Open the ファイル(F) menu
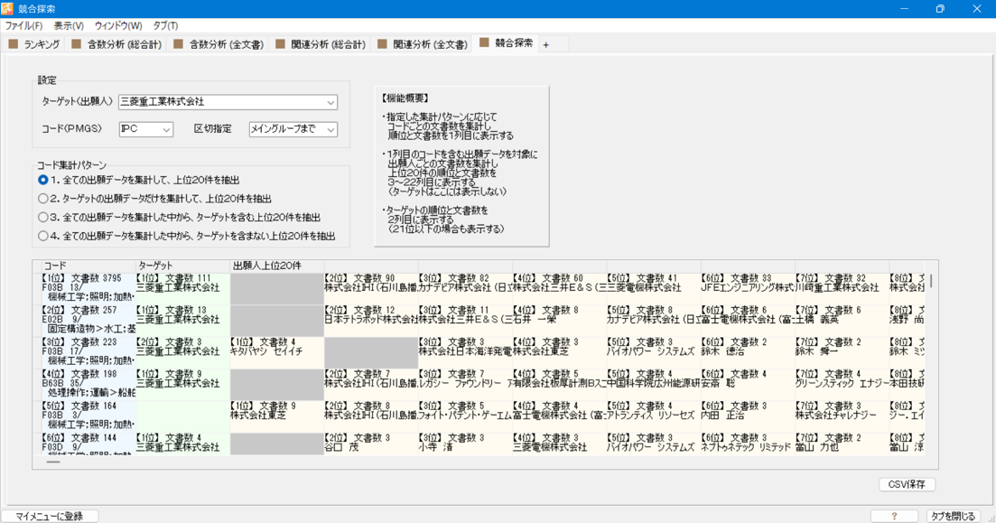The height and width of the screenshot is (523, 996). pos(24,26)
